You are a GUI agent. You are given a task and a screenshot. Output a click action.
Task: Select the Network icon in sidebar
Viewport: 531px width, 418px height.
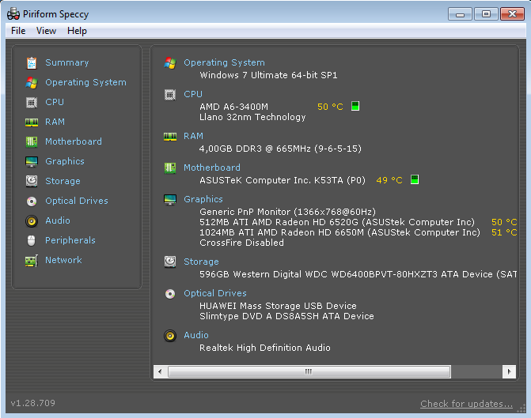[32, 260]
